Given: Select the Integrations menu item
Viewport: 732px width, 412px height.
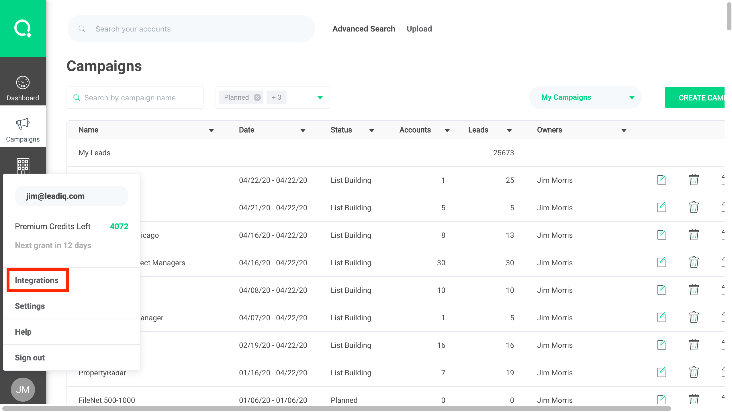Looking at the screenshot, I should 37,280.
